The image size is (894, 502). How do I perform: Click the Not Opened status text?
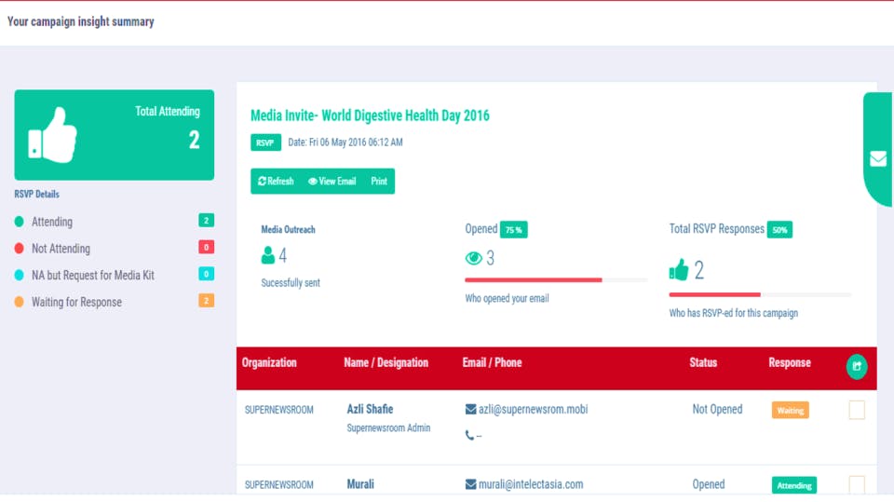(x=717, y=409)
